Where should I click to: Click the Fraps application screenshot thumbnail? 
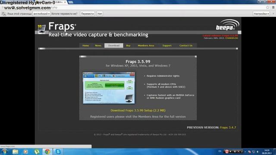109,88
